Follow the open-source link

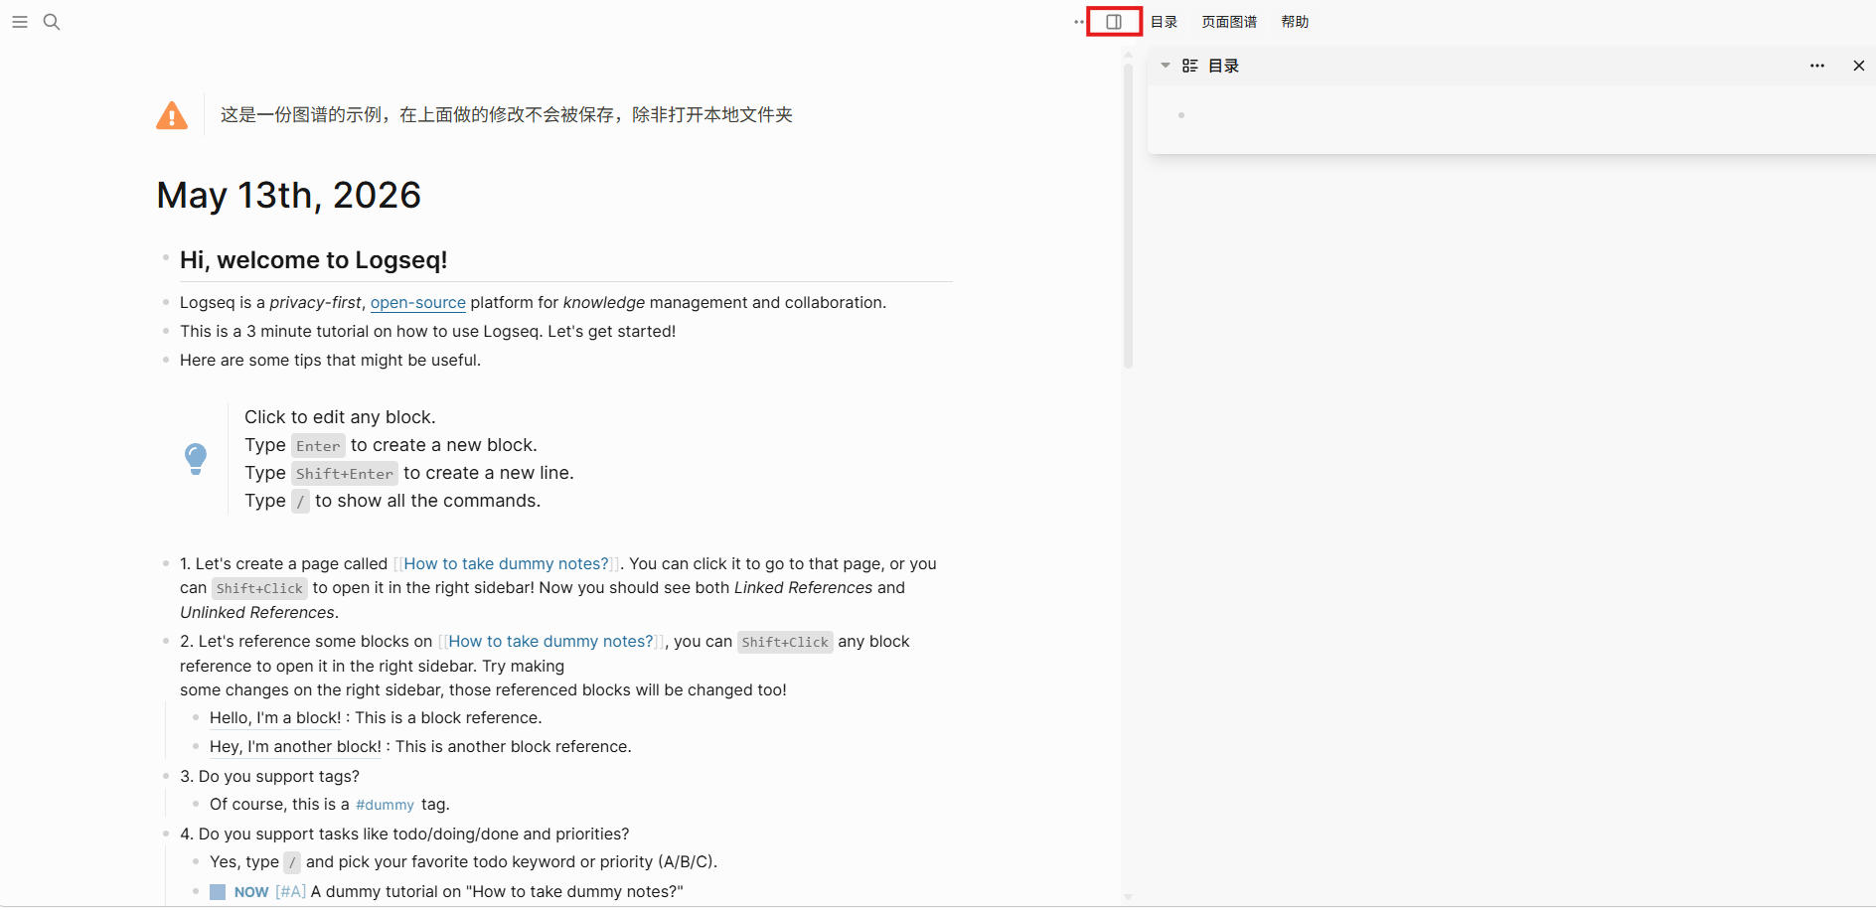(x=418, y=303)
